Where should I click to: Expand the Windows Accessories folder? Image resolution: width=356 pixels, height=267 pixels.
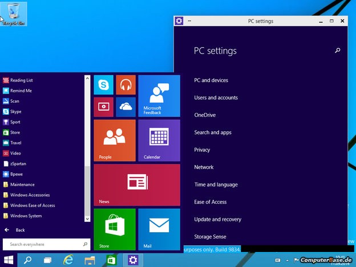click(30, 195)
